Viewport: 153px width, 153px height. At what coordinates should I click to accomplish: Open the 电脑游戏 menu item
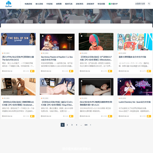point(28,4)
